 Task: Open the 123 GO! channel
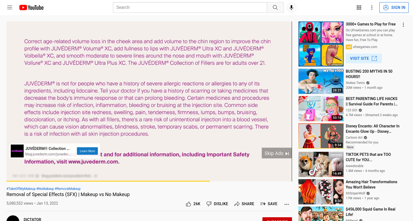click(351, 110)
